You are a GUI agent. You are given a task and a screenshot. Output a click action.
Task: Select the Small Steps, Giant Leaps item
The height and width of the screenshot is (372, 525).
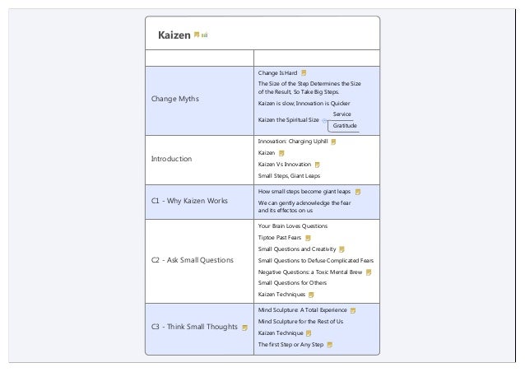coord(289,176)
